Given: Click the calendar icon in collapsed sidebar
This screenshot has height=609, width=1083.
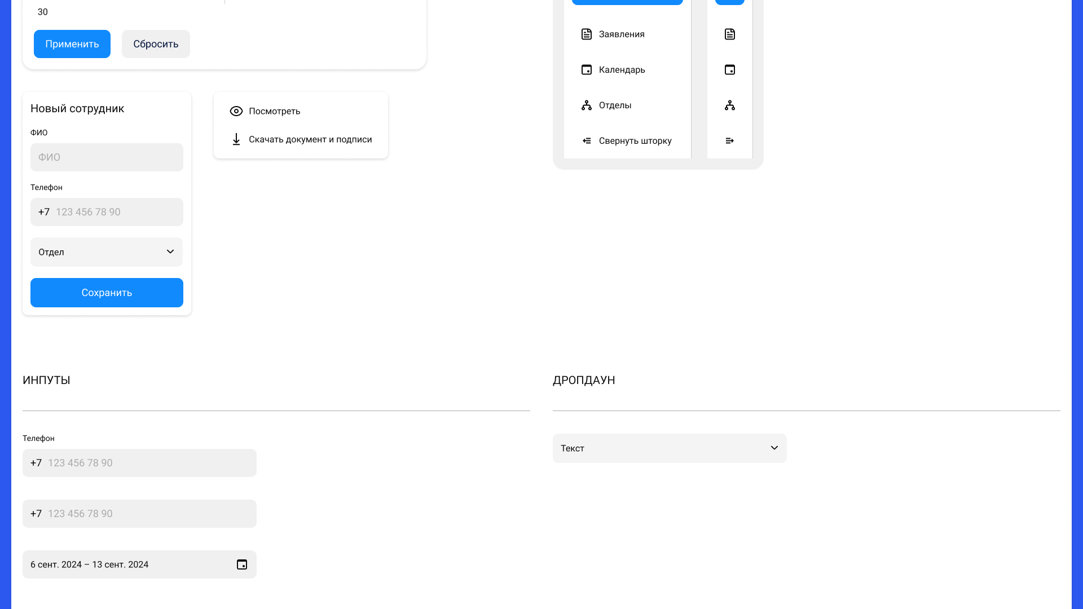Looking at the screenshot, I should [x=729, y=69].
